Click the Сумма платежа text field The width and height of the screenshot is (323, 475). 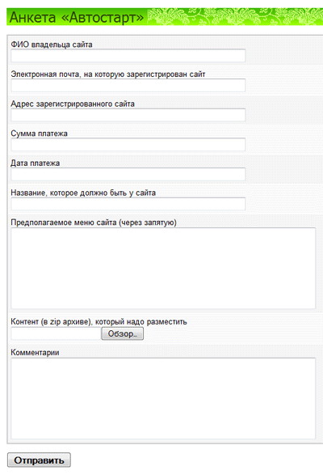pos(128,145)
